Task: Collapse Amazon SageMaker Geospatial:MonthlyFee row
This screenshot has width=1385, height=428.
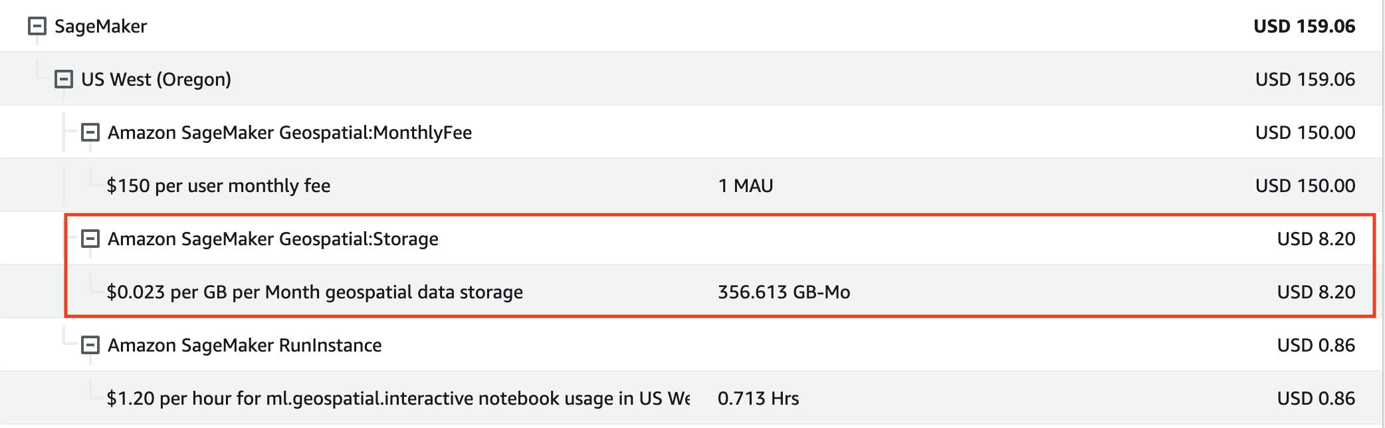Action: coord(90,132)
